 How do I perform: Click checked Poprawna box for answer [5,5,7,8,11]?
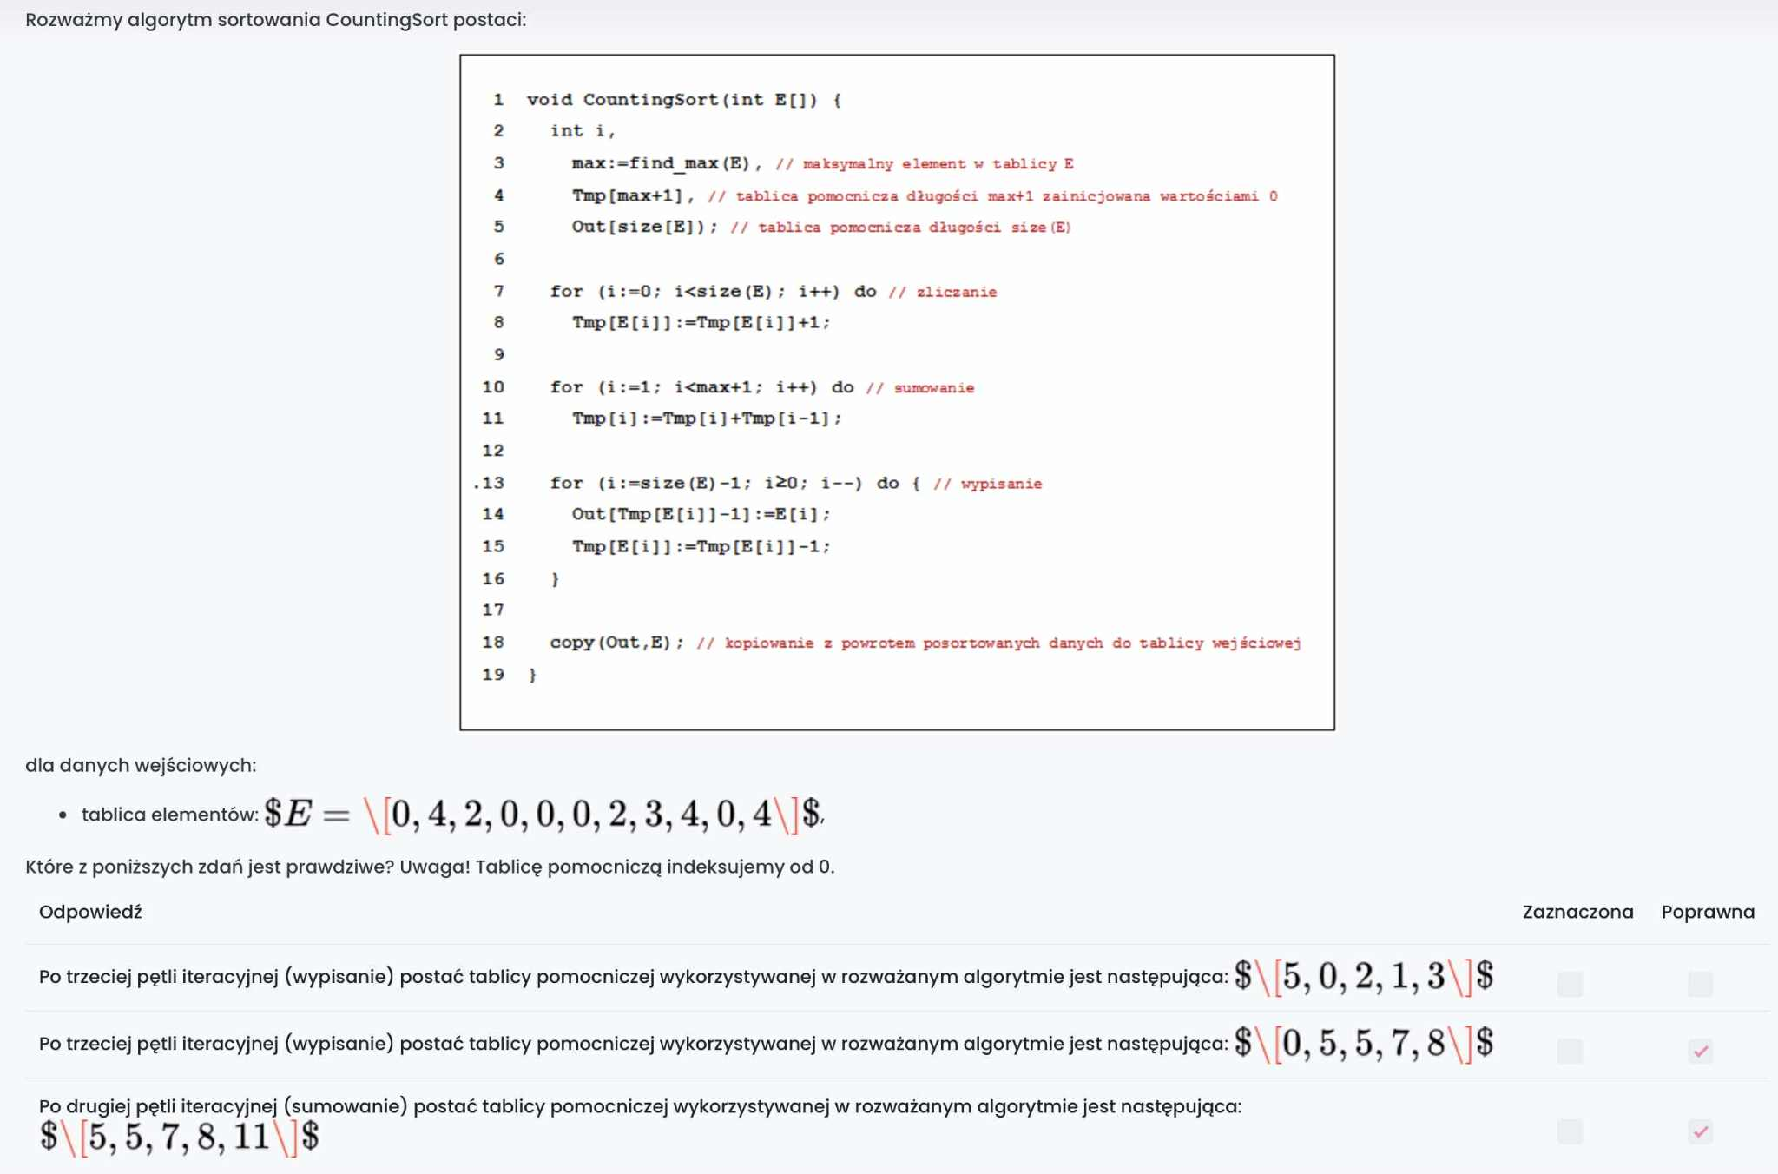coord(1700,1131)
